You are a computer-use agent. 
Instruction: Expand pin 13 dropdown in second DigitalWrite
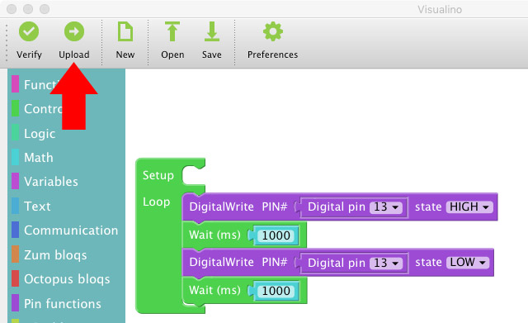click(x=386, y=263)
